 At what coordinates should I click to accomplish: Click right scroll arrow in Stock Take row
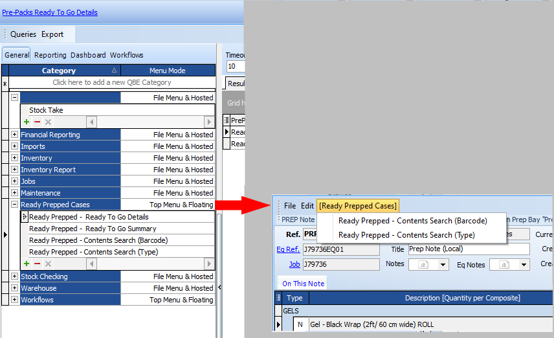(x=209, y=122)
